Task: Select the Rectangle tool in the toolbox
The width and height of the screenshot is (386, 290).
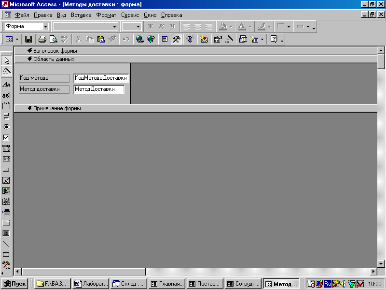Action: point(6,254)
